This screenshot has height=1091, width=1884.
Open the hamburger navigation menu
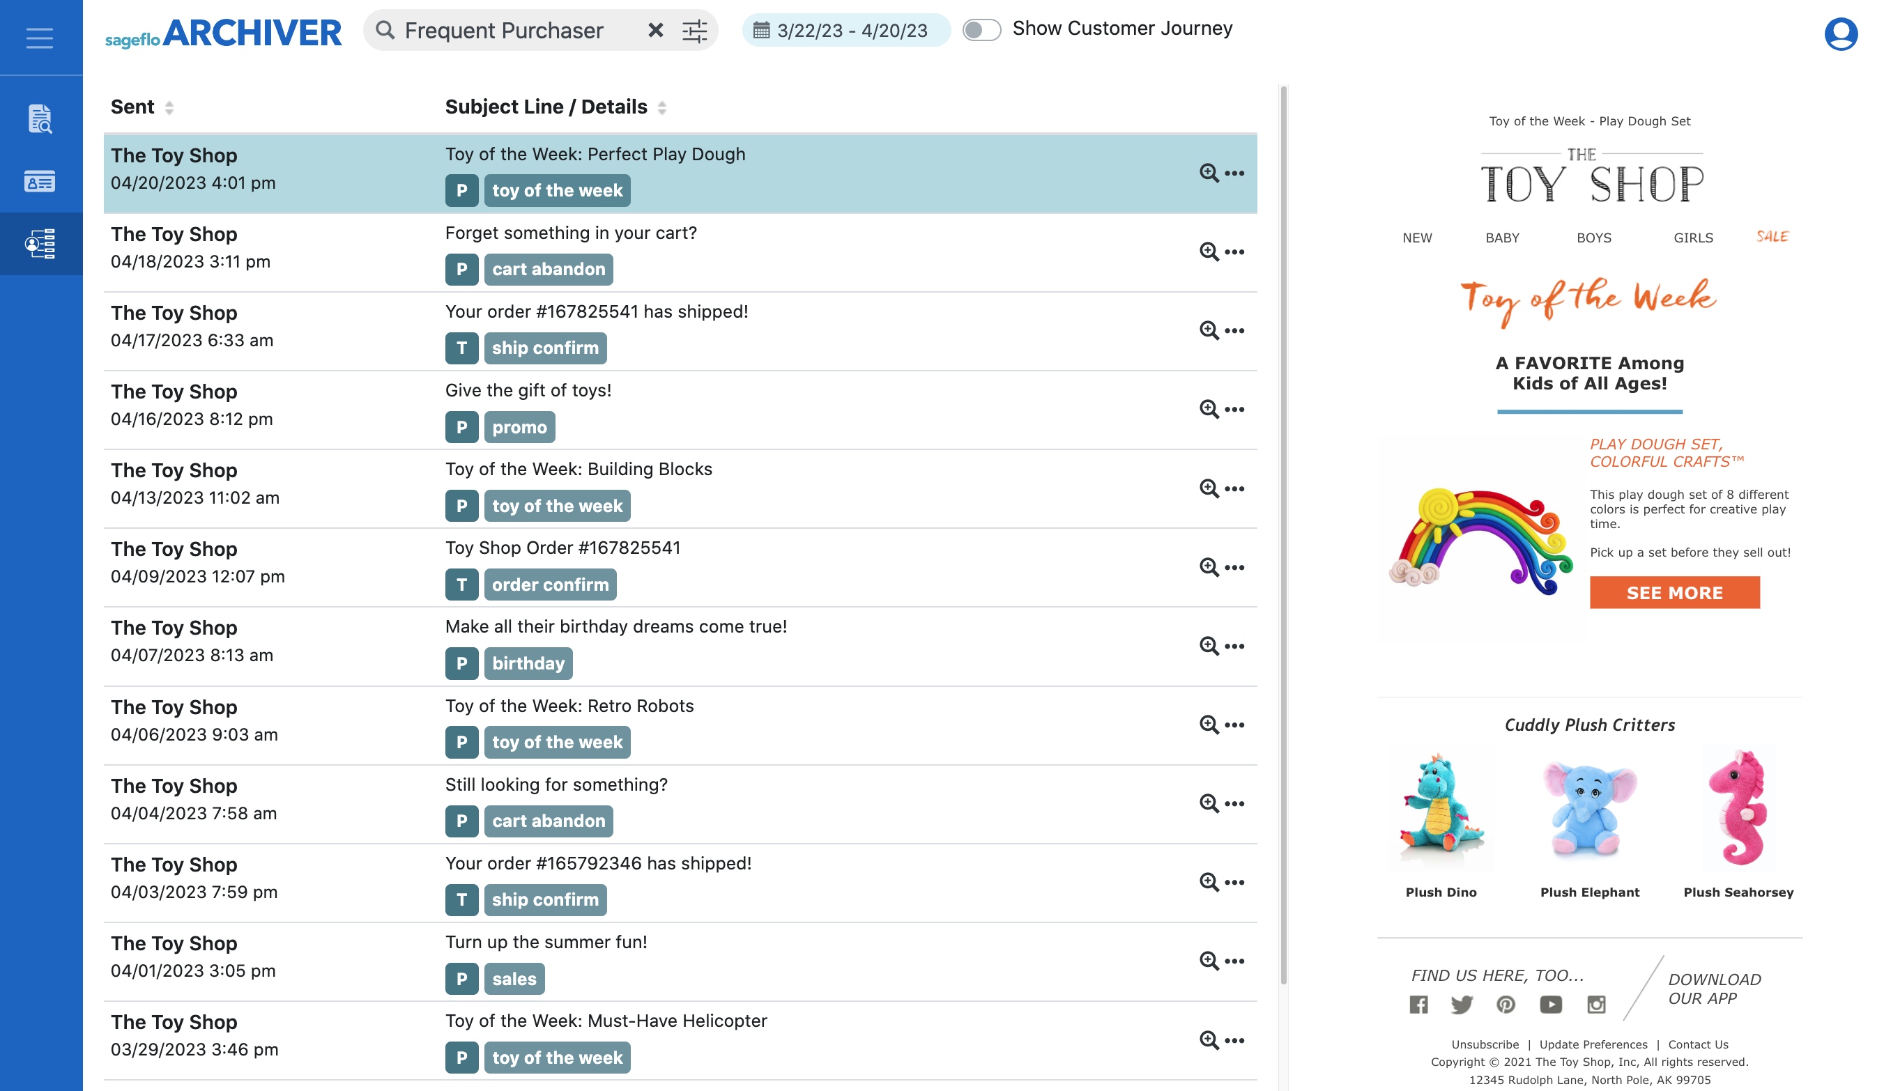38,38
